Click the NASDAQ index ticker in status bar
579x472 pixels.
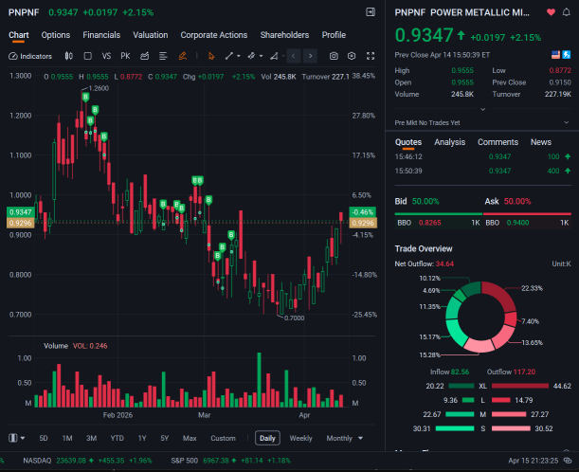(x=87, y=461)
